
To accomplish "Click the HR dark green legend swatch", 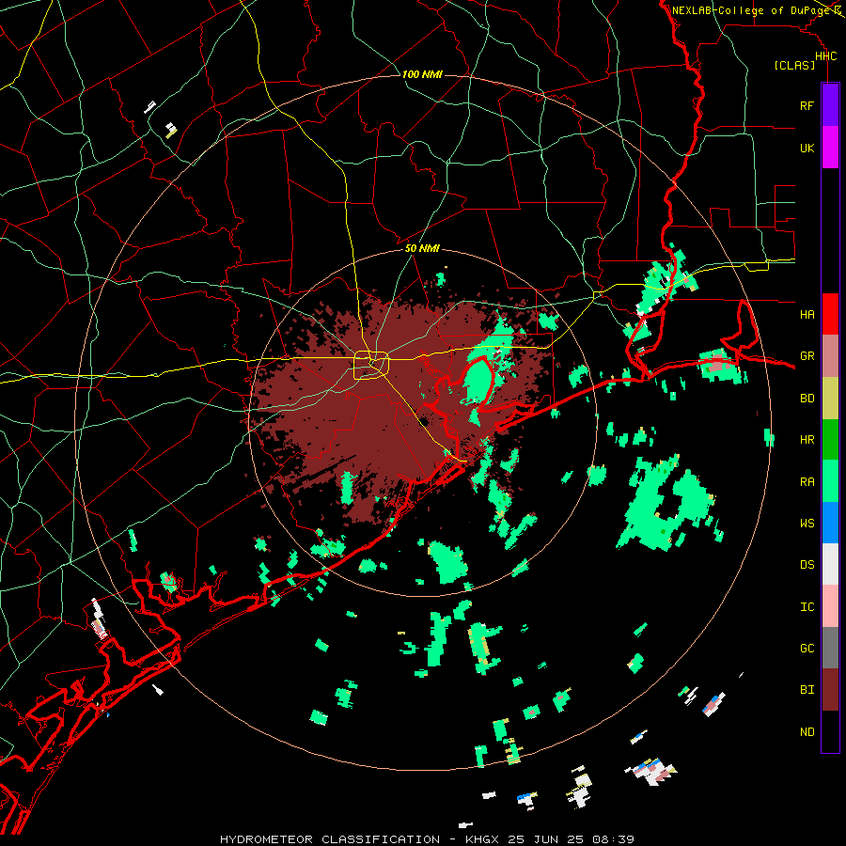I will coord(830,440).
